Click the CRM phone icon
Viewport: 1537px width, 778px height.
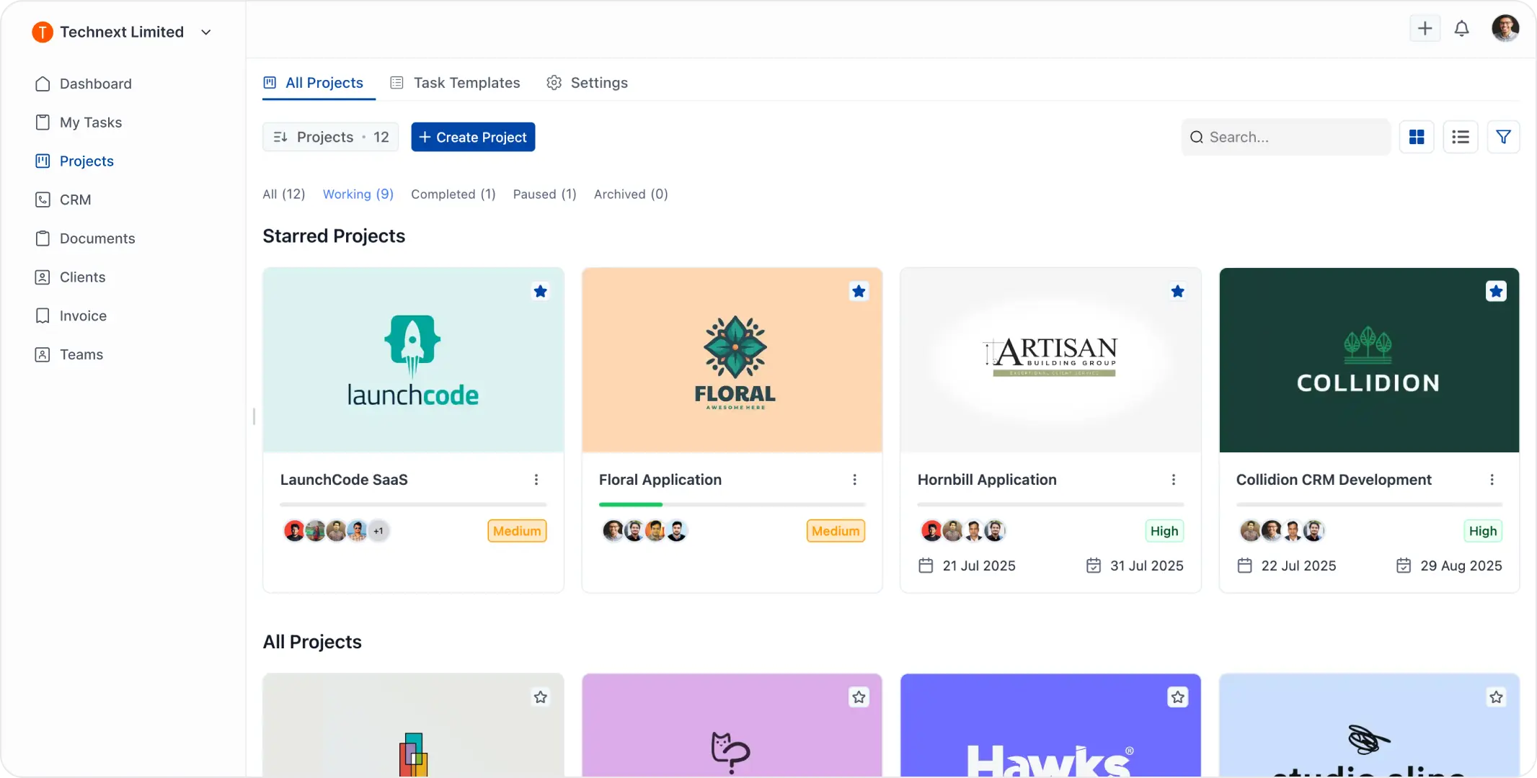[43, 200]
